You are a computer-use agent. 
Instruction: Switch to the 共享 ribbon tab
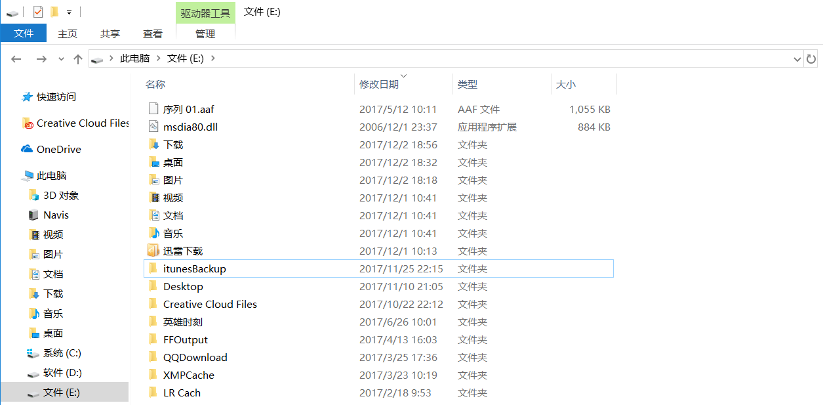click(x=110, y=33)
